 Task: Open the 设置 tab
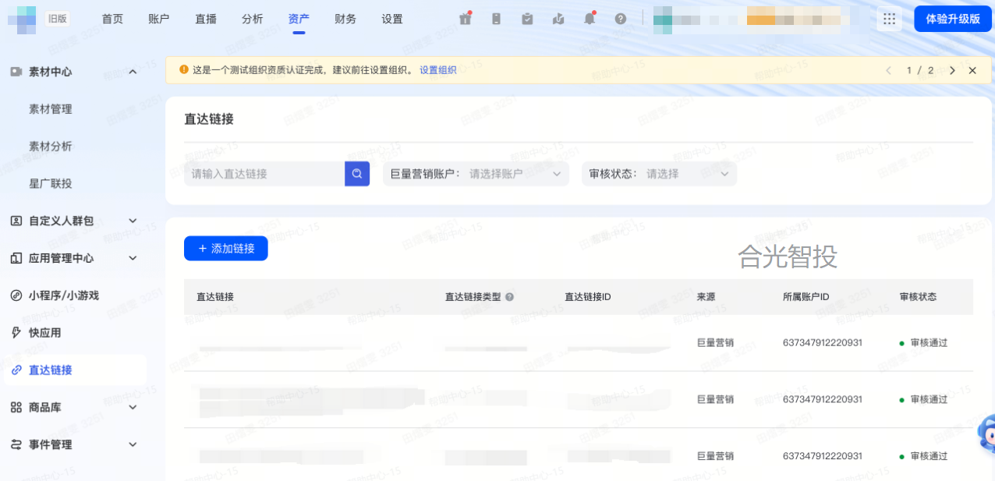click(392, 19)
